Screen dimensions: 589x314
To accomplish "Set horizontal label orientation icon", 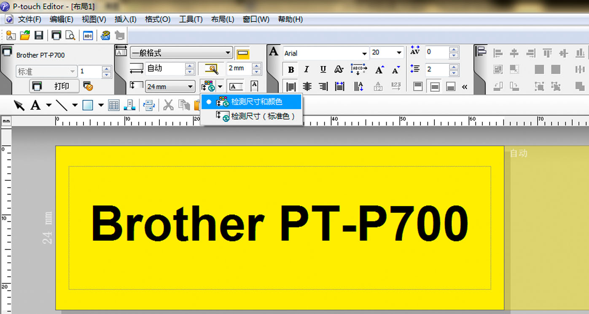I will point(236,86).
